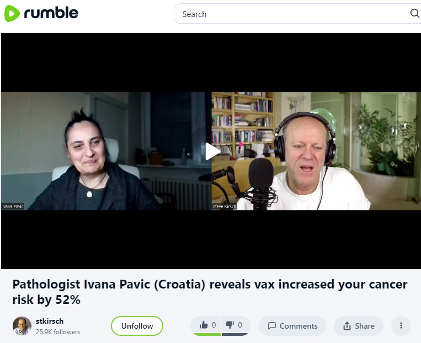Open the Rumble wordmark home link

pos(51,13)
